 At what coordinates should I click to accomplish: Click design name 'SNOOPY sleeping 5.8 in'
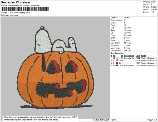tap(20, 13)
